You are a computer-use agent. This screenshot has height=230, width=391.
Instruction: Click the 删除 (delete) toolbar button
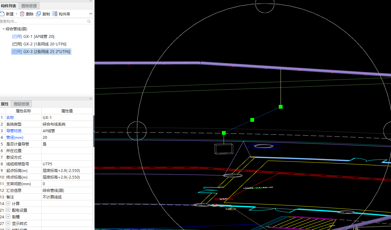tap(27, 14)
